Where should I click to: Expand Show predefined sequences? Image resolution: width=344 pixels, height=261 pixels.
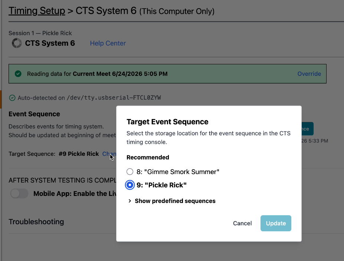pyautogui.click(x=172, y=201)
